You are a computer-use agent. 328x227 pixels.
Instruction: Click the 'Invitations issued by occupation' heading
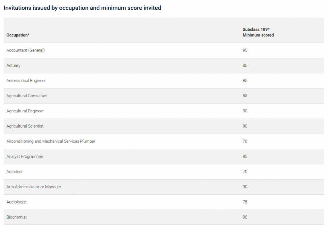[82, 8]
